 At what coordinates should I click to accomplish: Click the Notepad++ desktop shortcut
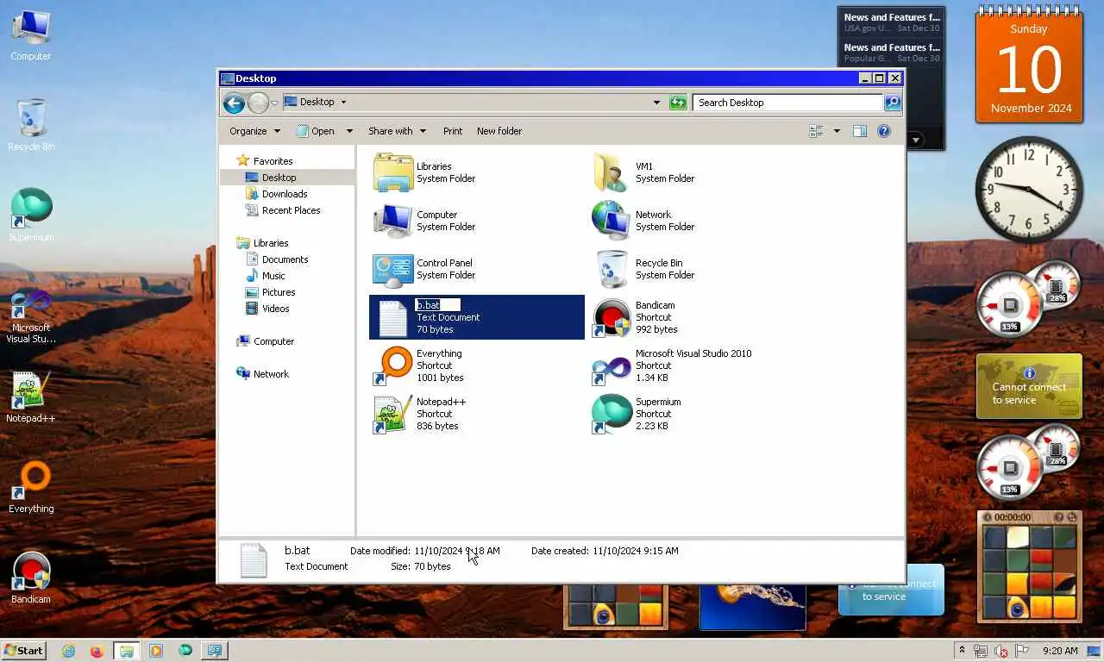[x=31, y=397]
